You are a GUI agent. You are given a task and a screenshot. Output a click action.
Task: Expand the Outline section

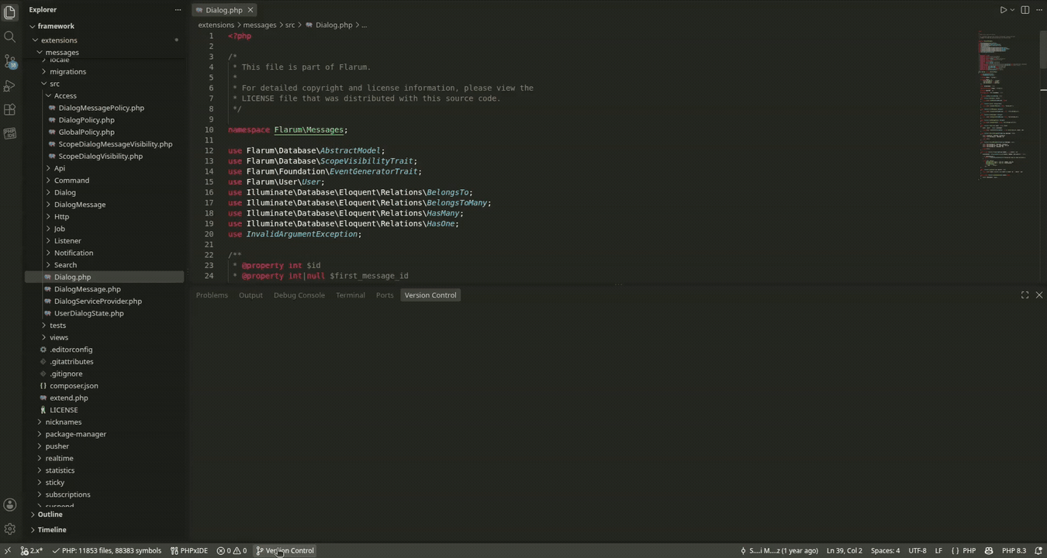pyautogui.click(x=104, y=515)
